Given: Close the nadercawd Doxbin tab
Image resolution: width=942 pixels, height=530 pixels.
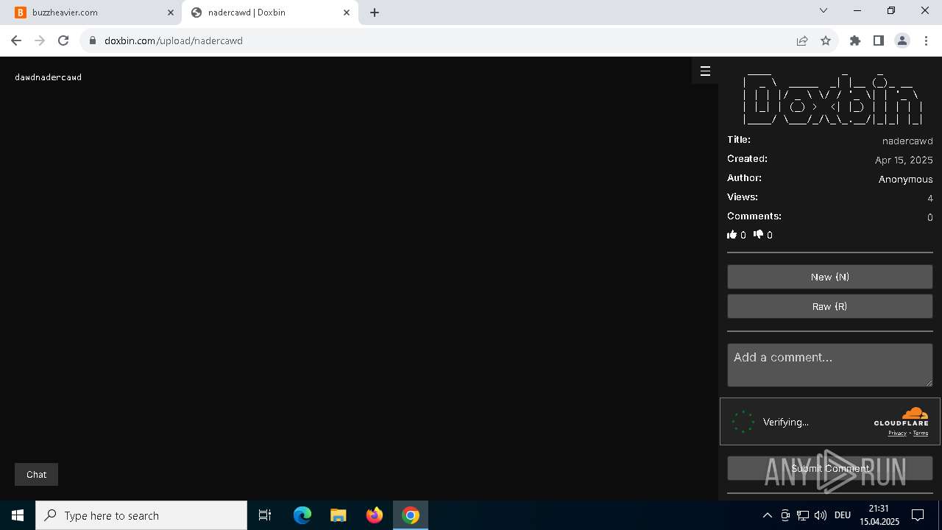Looking at the screenshot, I should pyautogui.click(x=347, y=13).
